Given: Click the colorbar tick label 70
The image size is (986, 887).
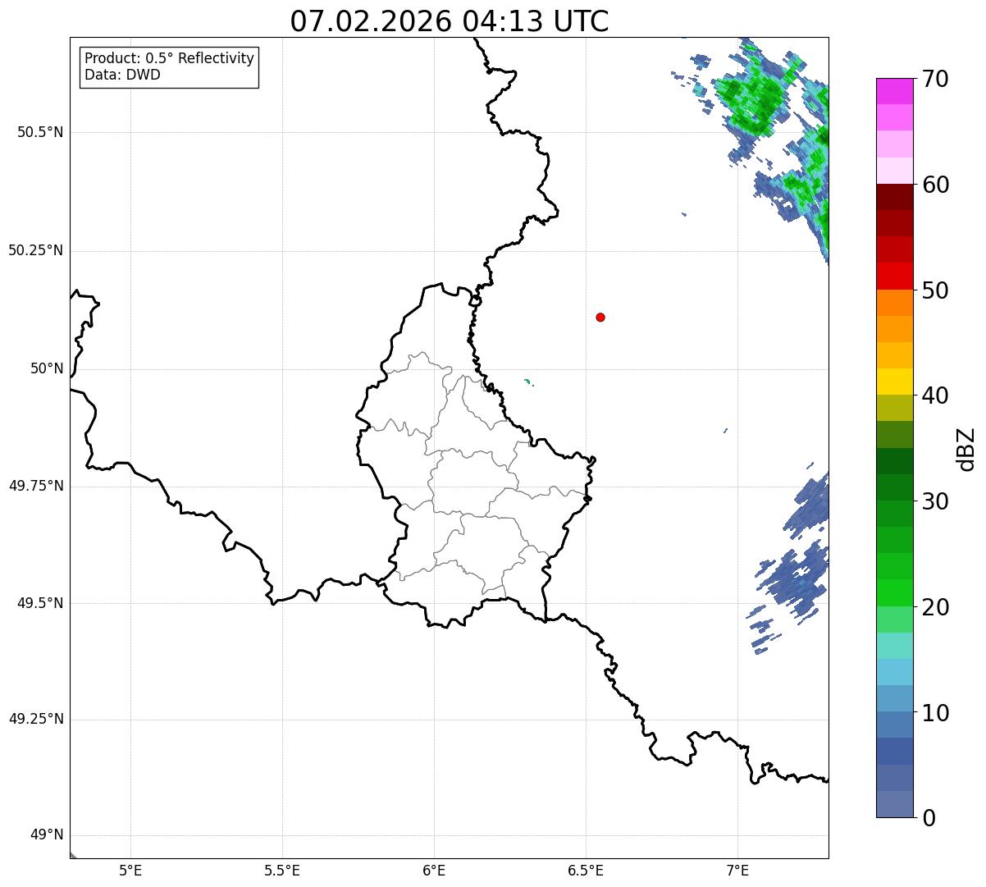Looking at the screenshot, I should [934, 79].
